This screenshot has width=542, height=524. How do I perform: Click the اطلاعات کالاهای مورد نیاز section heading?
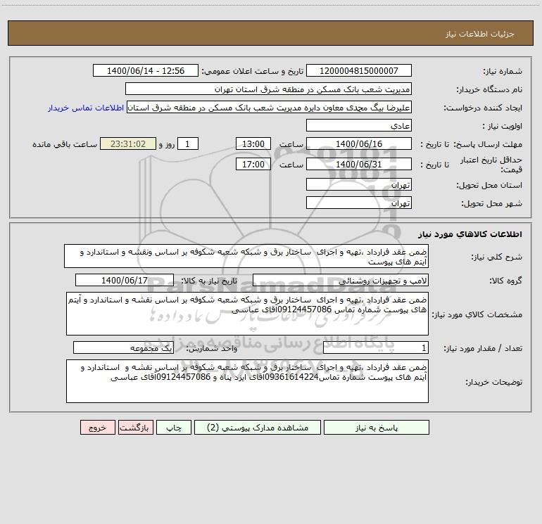tap(470, 234)
